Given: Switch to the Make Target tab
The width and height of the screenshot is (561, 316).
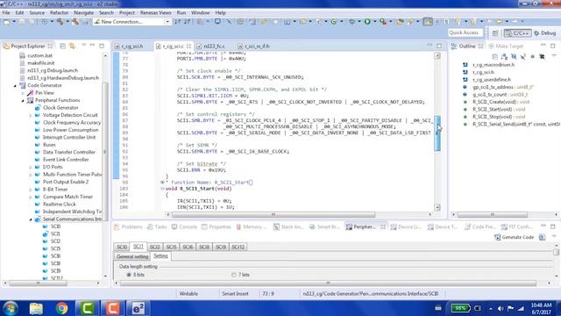Looking at the screenshot, I should click(506, 46).
